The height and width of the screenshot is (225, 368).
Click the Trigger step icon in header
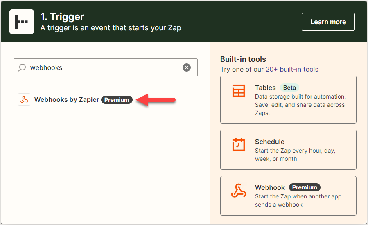click(x=22, y=22)
